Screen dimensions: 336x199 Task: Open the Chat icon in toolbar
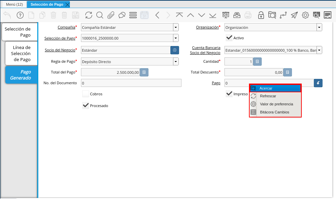point(122,15)
